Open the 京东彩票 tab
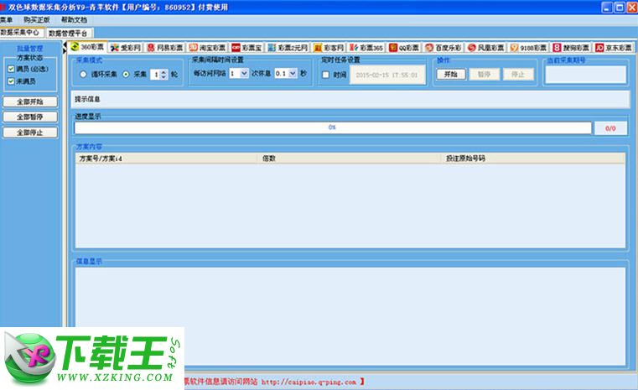Image resolution: width=638 pixels, height=390 pixels. point(614,48)
